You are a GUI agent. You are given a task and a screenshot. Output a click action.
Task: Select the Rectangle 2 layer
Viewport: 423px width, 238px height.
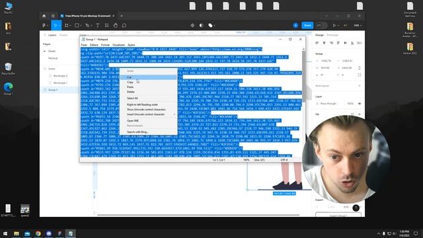pos(60,76)
